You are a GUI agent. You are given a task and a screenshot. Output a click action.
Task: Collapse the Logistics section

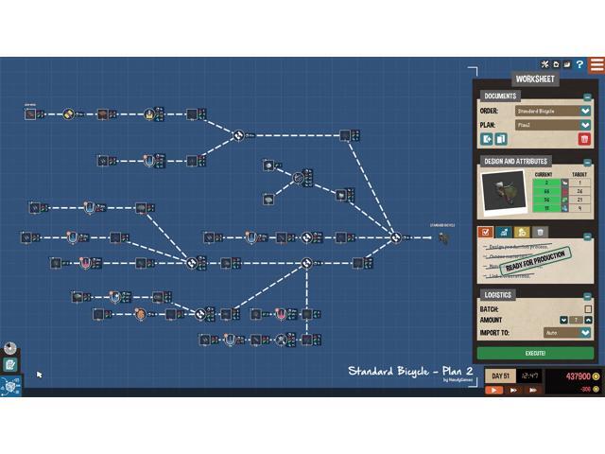[x=587, y=295]
